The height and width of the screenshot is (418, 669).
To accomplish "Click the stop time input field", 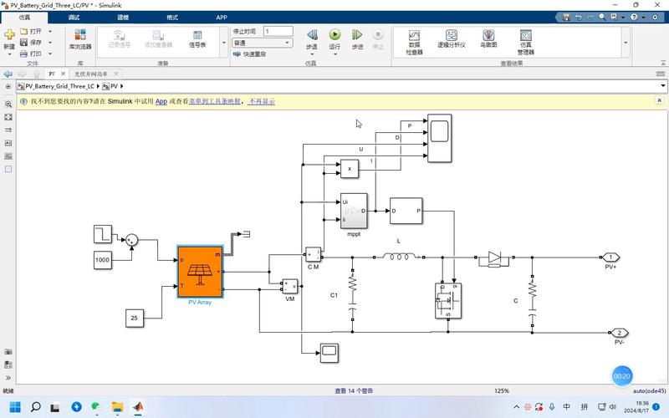I will tap(278, 31).
